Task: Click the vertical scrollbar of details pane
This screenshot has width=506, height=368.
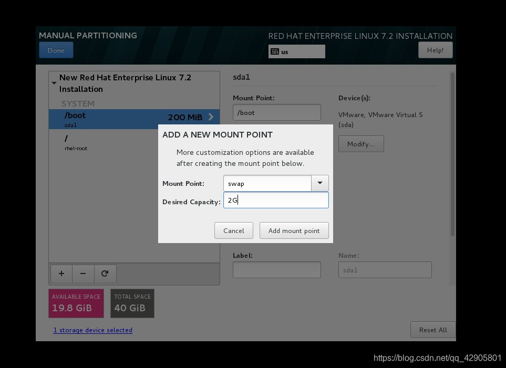Action: (452, 155)
